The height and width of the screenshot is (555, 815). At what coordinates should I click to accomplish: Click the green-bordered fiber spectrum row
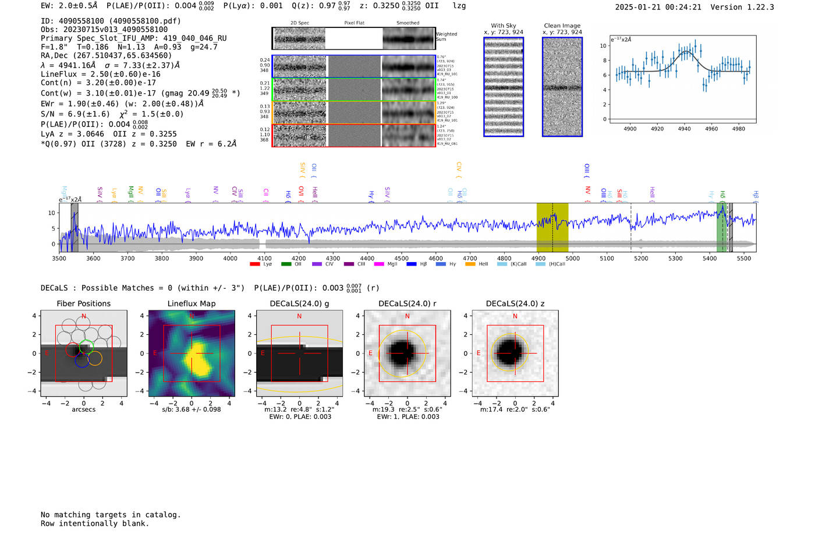[x=354, y=90]
